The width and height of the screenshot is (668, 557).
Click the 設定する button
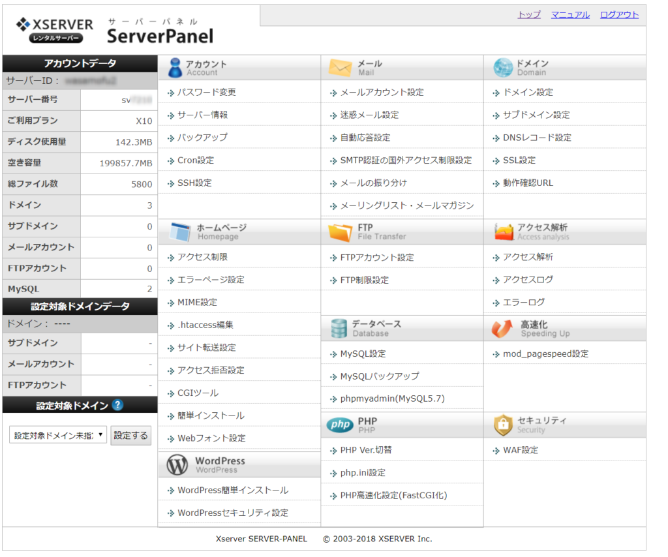[130, 435]
